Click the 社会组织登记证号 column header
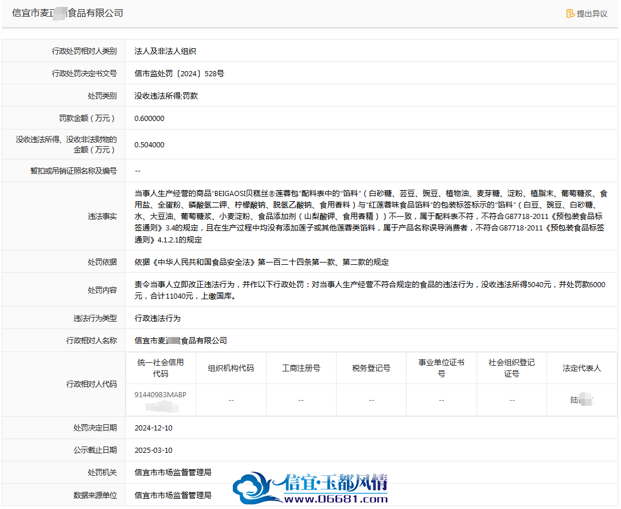Image resolution: width=621 pixels, height=509 pixels. point(511,368)
